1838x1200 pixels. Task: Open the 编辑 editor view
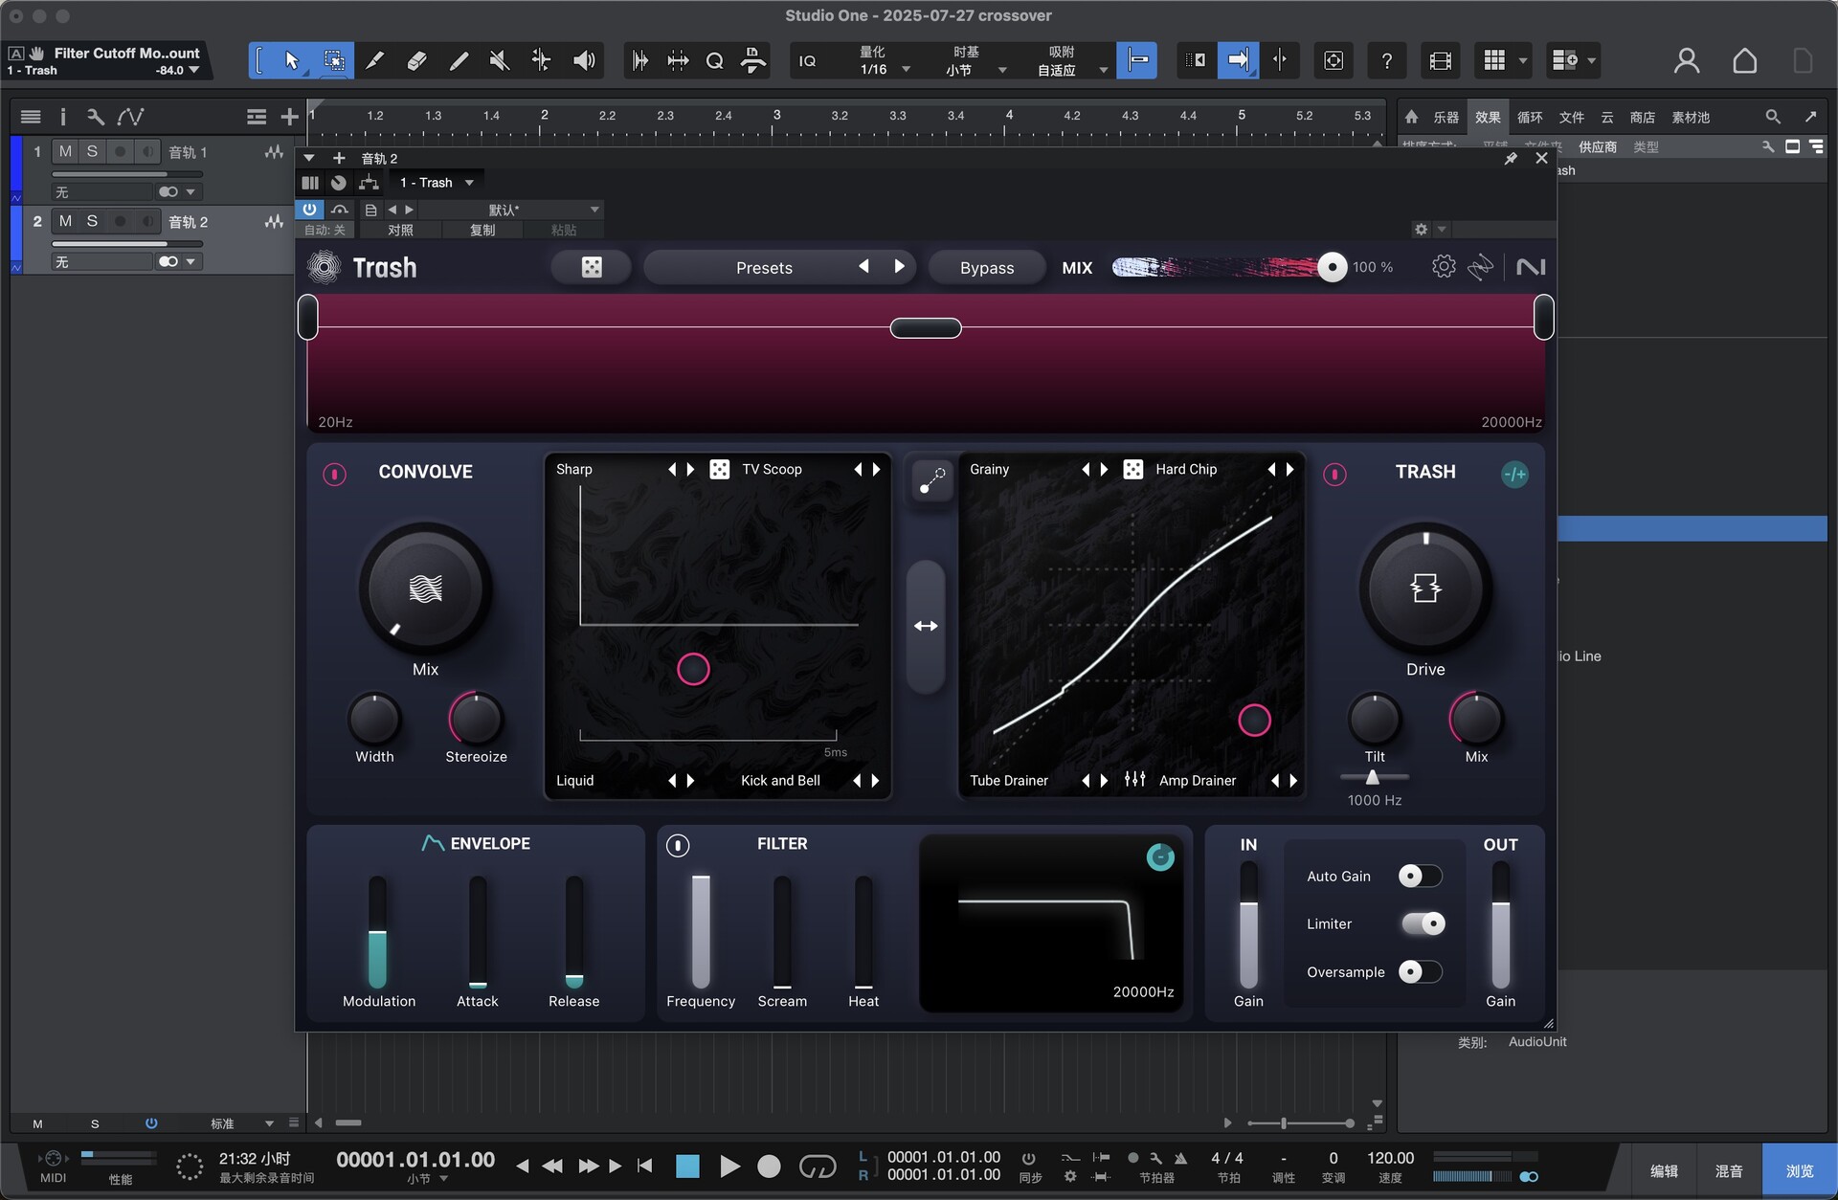tap(1664, 1170)
